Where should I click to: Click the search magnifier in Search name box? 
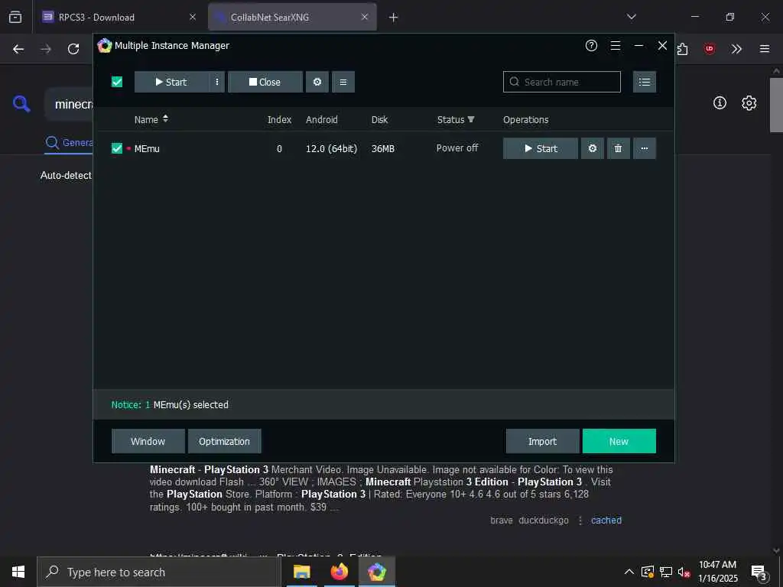click(514, 82)
